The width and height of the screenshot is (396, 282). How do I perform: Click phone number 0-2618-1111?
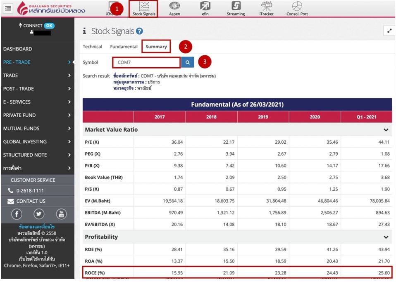(30, 191)
